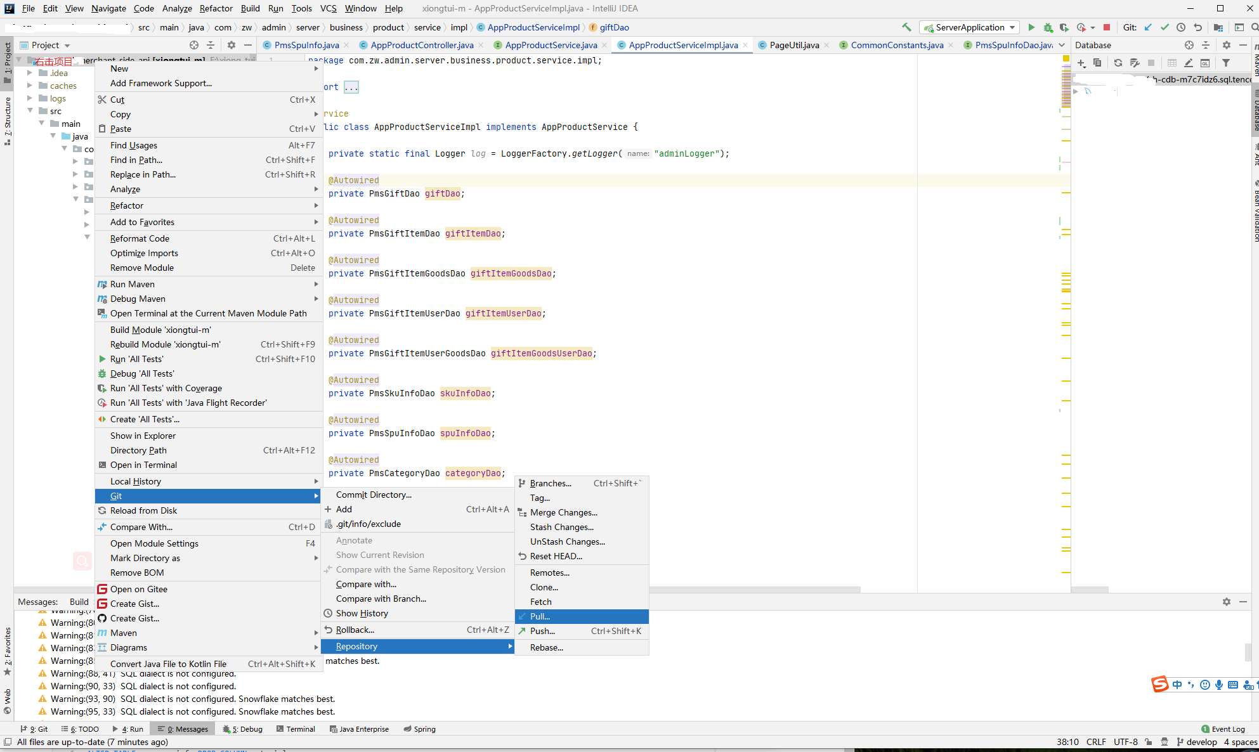Stop the running process with red square
This screenshot has width=1259, height=752.
pos(1107,27)
